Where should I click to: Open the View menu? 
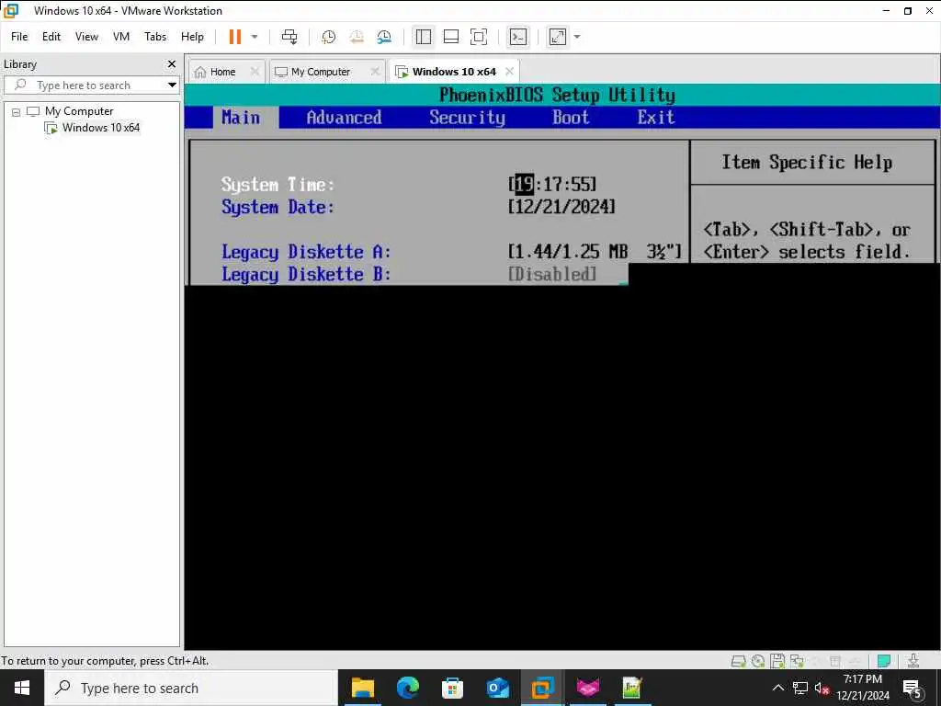point(86,37)
